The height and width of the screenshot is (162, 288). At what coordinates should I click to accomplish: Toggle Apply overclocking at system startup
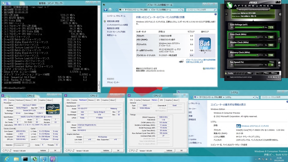(228, 77)
